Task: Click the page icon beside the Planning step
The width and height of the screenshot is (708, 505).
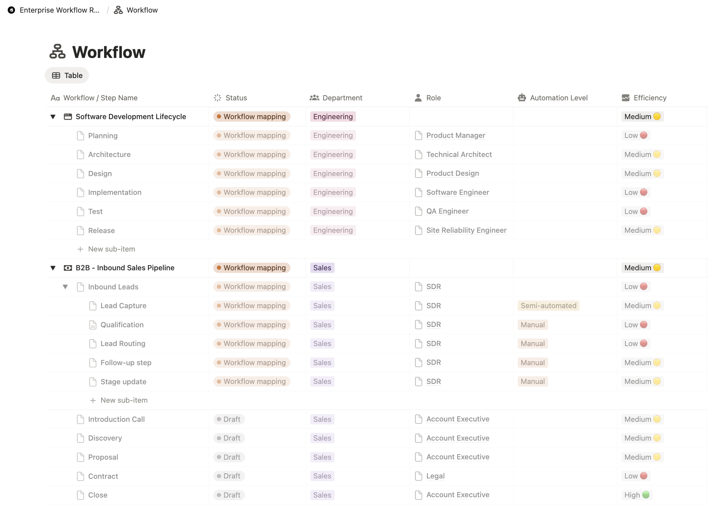Action: pos(80,135)
